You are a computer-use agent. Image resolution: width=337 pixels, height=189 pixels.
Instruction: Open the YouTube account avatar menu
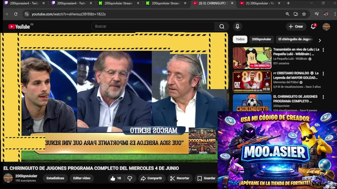pyautogui.click(x=326, y=27)
